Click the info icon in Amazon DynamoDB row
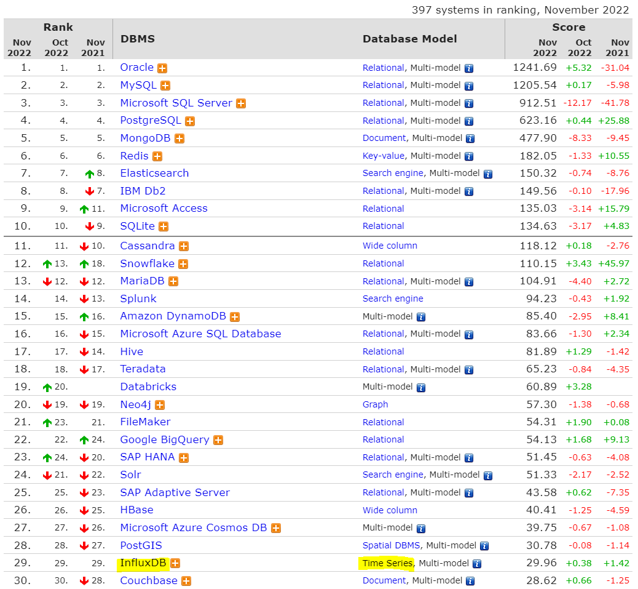The width and height of the screenshot is (638, 589). tap(421, 317)
